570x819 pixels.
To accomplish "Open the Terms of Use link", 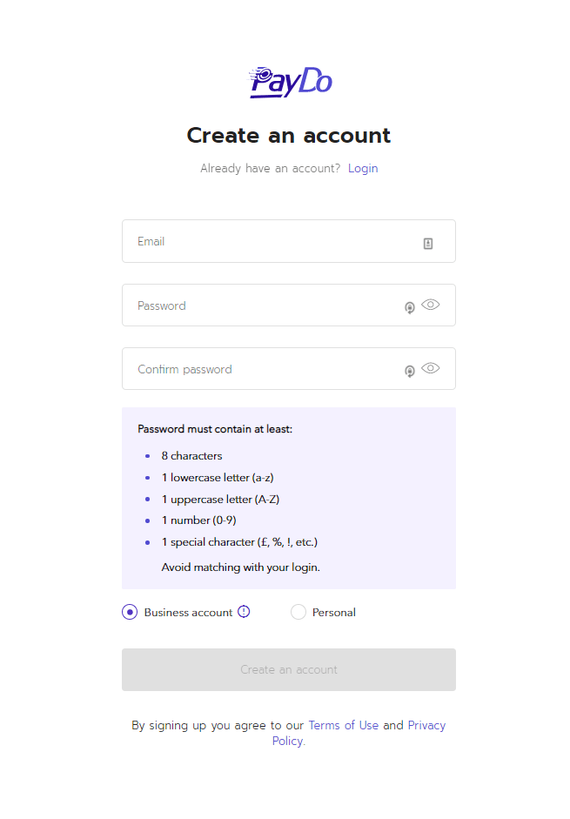I will (x=343, y=725).
